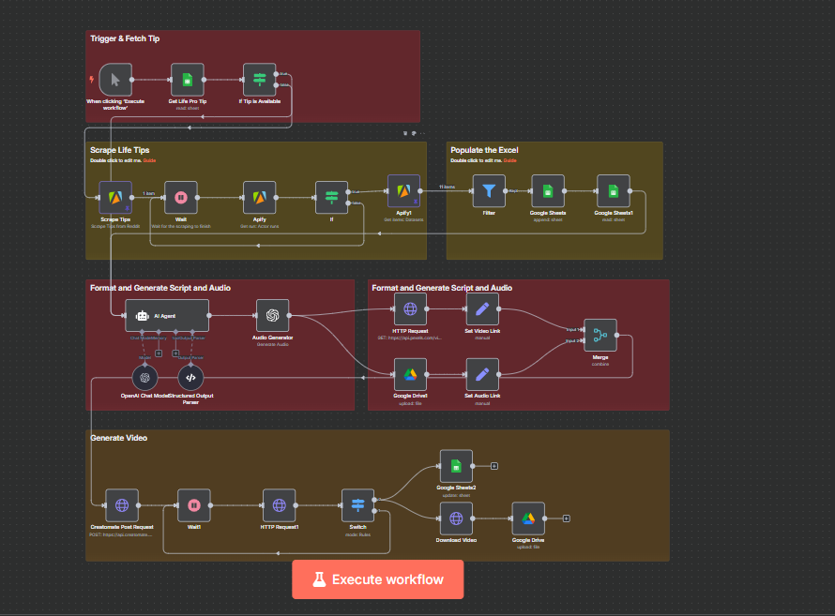Open the Set Audio Link node
Viewport: 835px width, 616px height.
click(482, 374)
